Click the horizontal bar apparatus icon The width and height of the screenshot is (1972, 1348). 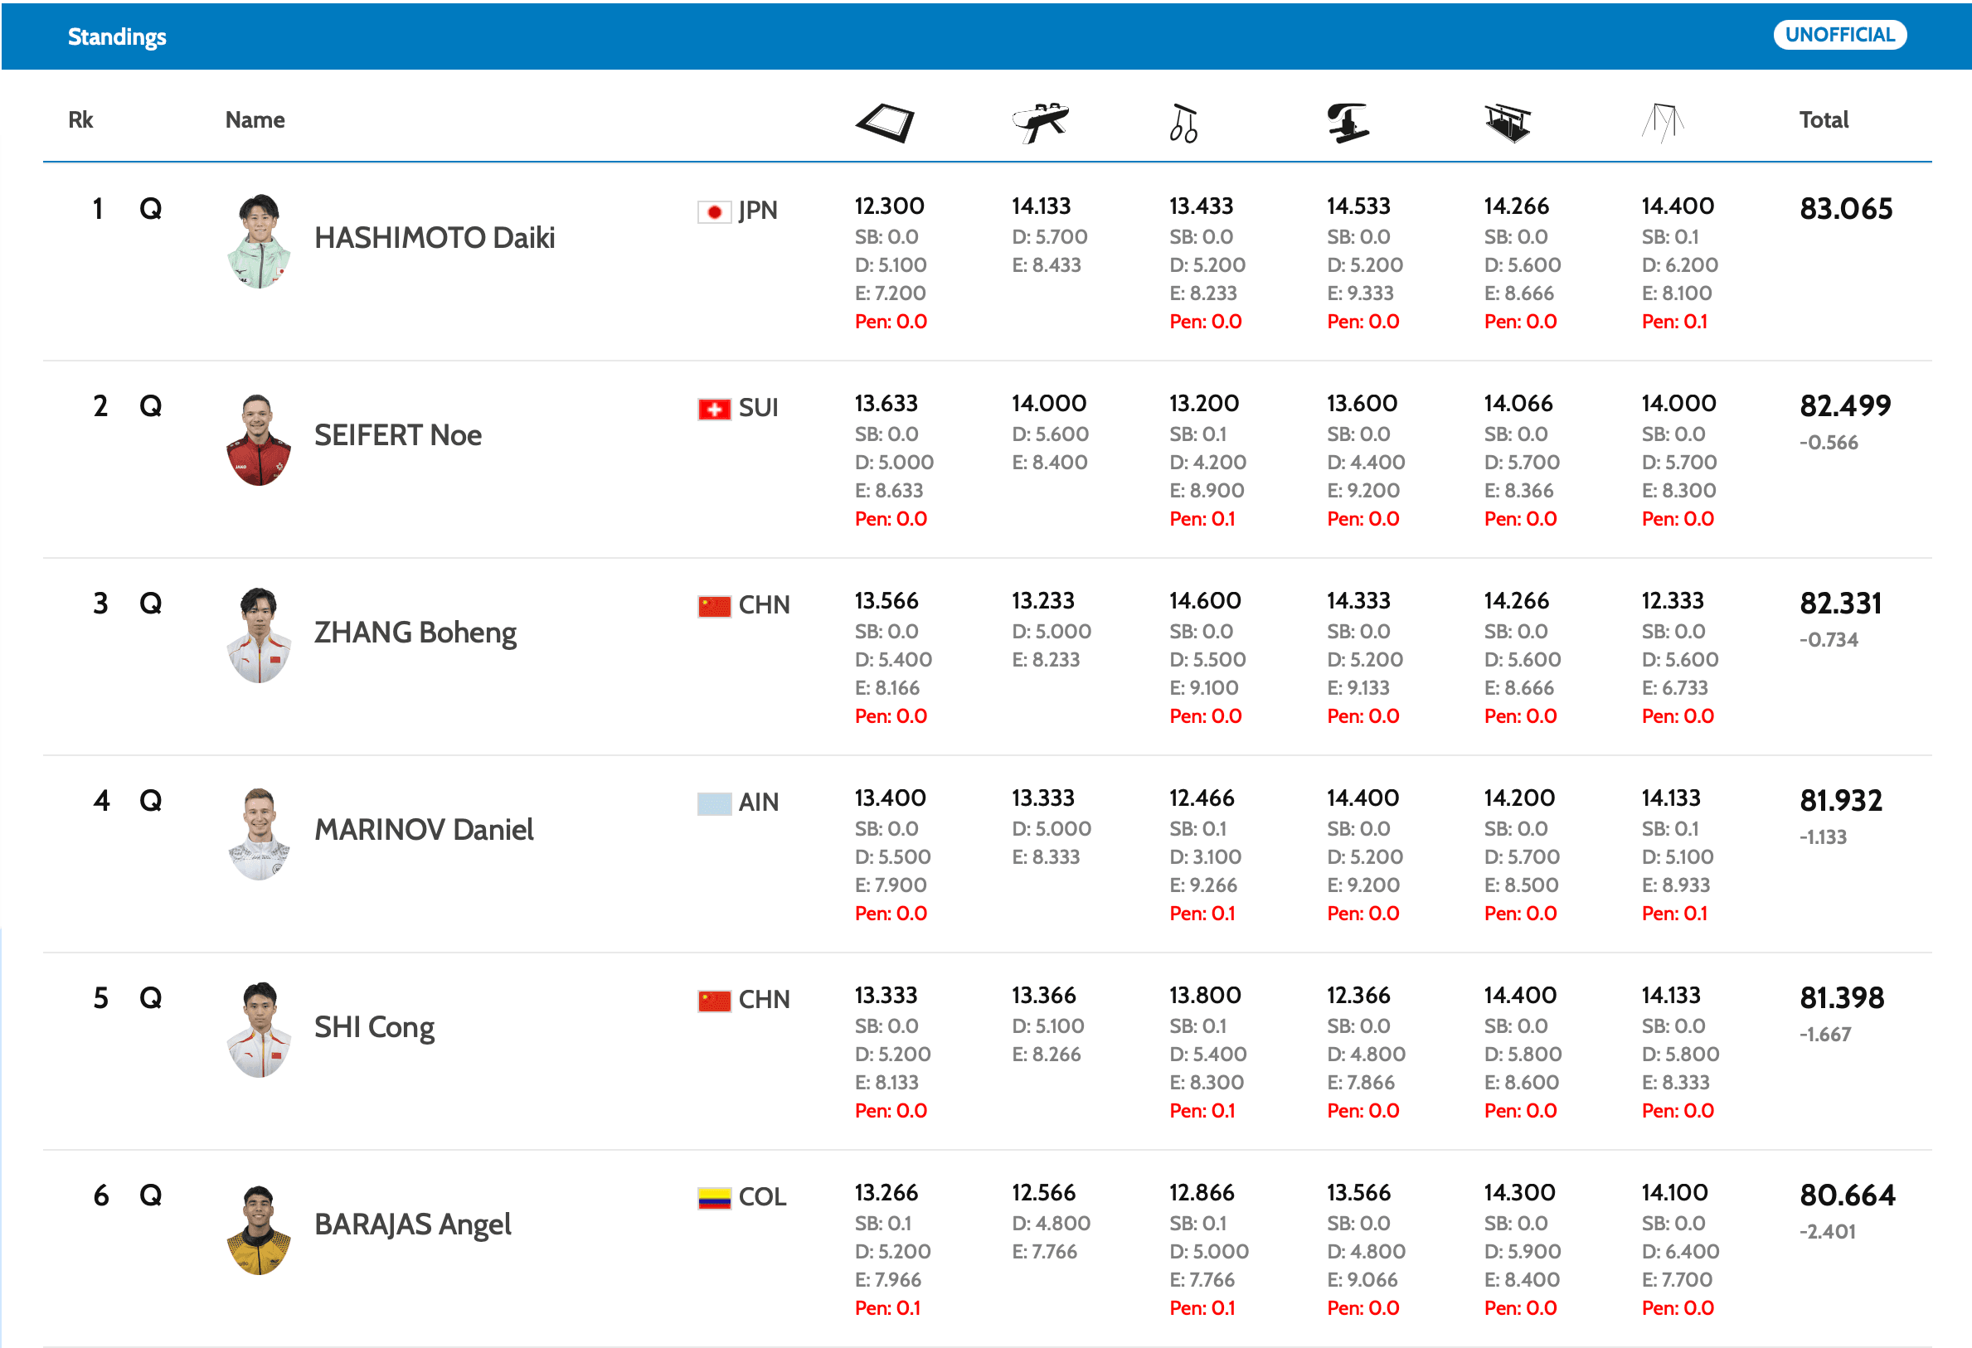1663,123
